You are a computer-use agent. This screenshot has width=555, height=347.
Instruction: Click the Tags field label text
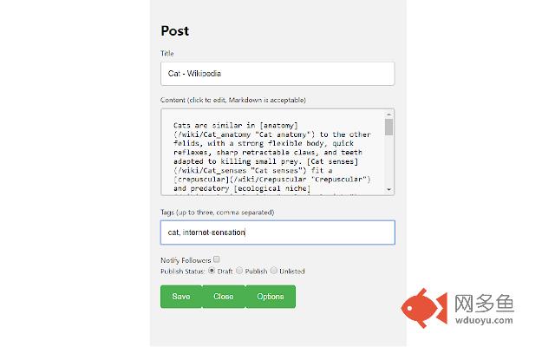[218, 213]
